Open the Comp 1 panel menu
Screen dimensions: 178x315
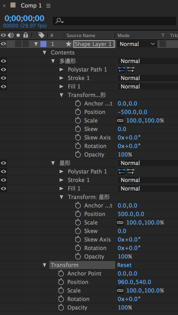(x=48, y=5)
